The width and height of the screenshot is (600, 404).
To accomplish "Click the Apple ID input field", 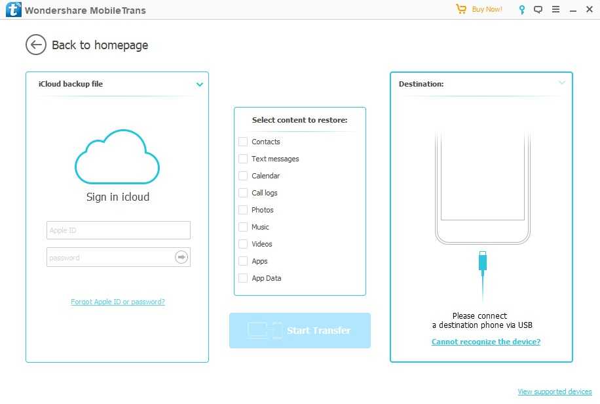I will tap(119, 230).
